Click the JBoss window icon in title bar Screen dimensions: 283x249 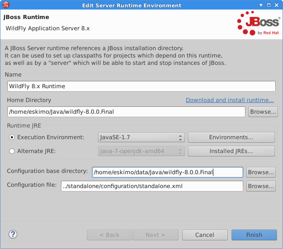[6, 5]
